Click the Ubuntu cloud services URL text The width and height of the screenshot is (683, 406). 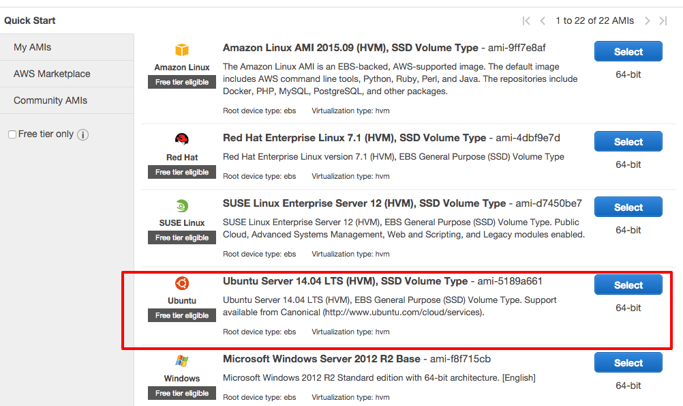tap(403, 313)
